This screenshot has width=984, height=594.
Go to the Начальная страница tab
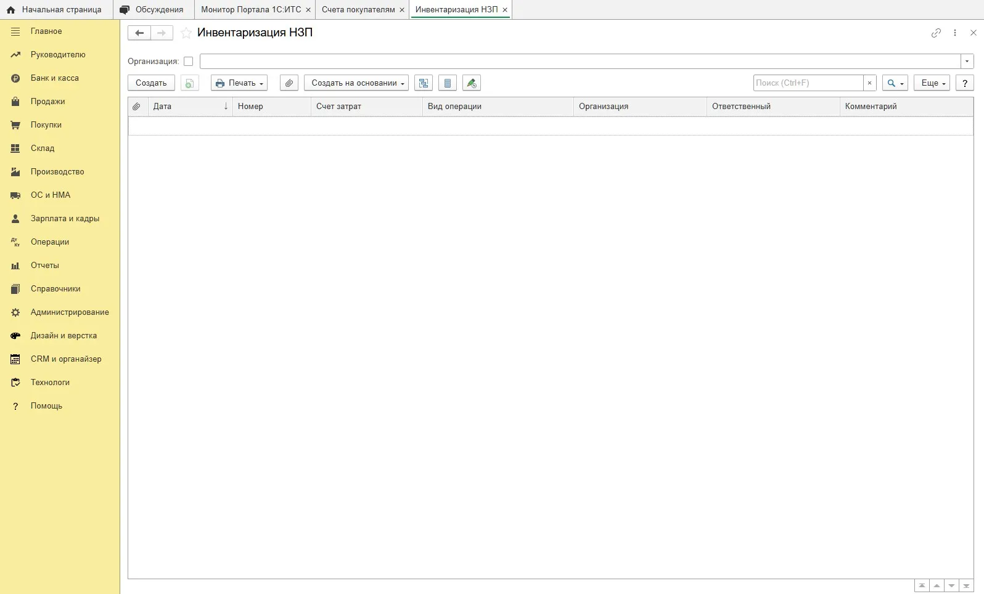click(x=56, y=10)
